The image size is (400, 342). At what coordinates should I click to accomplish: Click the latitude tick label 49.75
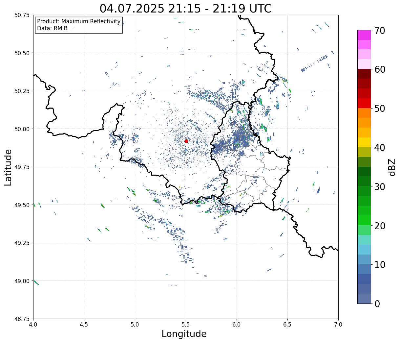click(x=22, y=167)
